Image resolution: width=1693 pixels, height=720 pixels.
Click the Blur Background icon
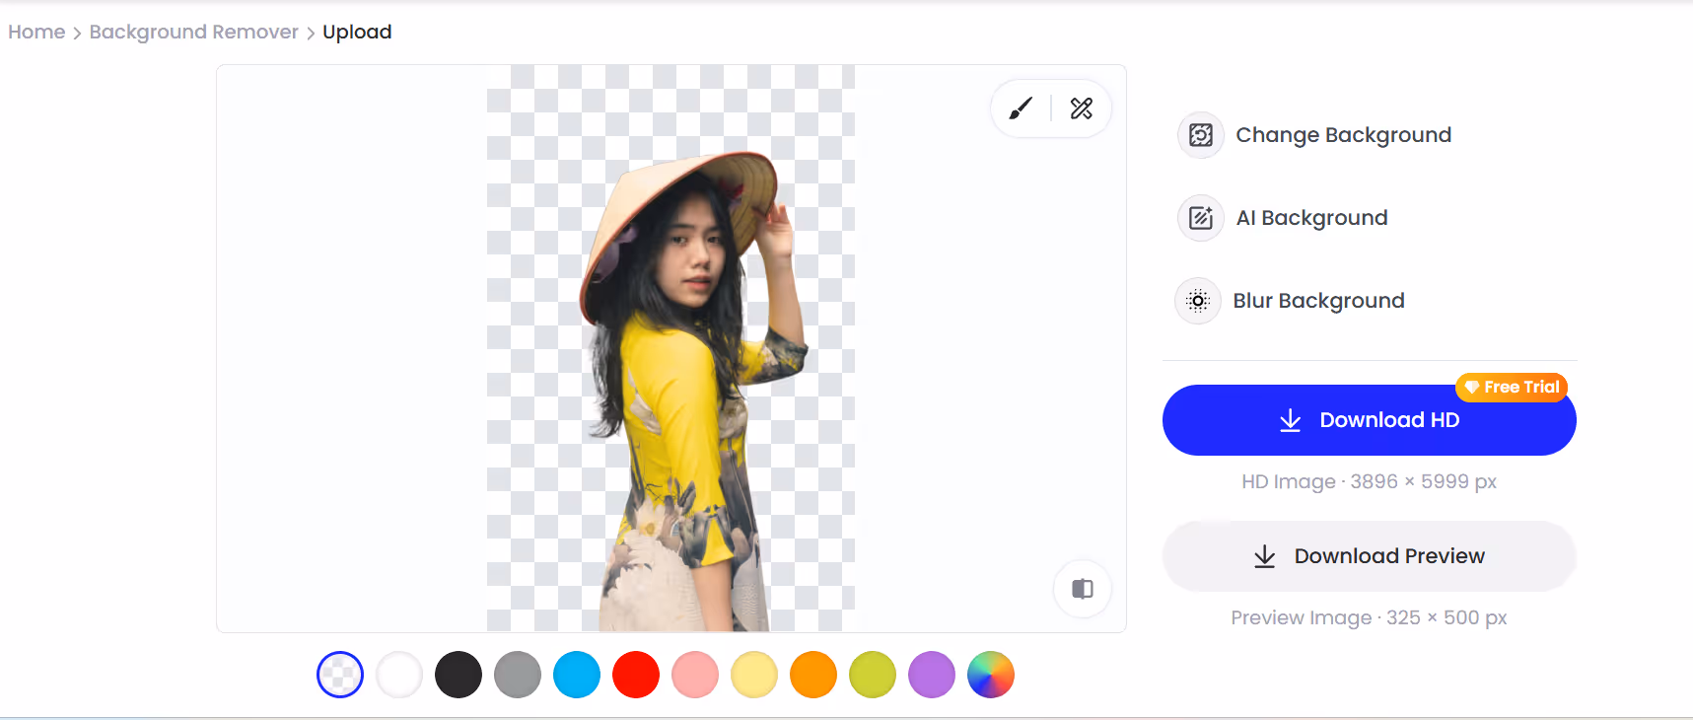click(1198, 301)
